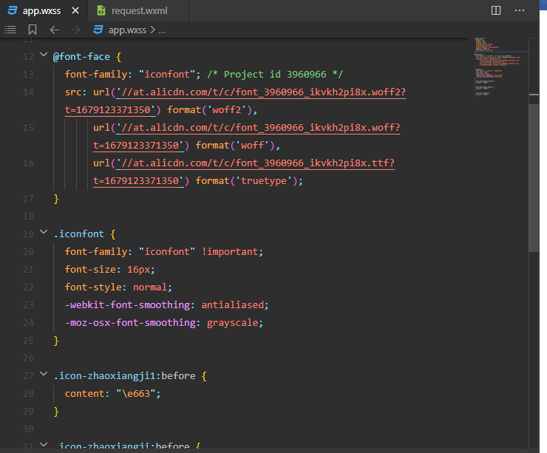Screen dimensions: 547x453
Task: Go back with the left arrow
Action: (x=54, y=30)
